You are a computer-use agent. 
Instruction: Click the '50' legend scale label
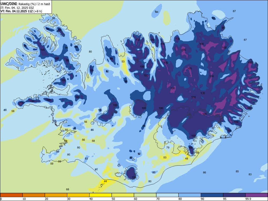pyautogui.click(x=113, y=199)
